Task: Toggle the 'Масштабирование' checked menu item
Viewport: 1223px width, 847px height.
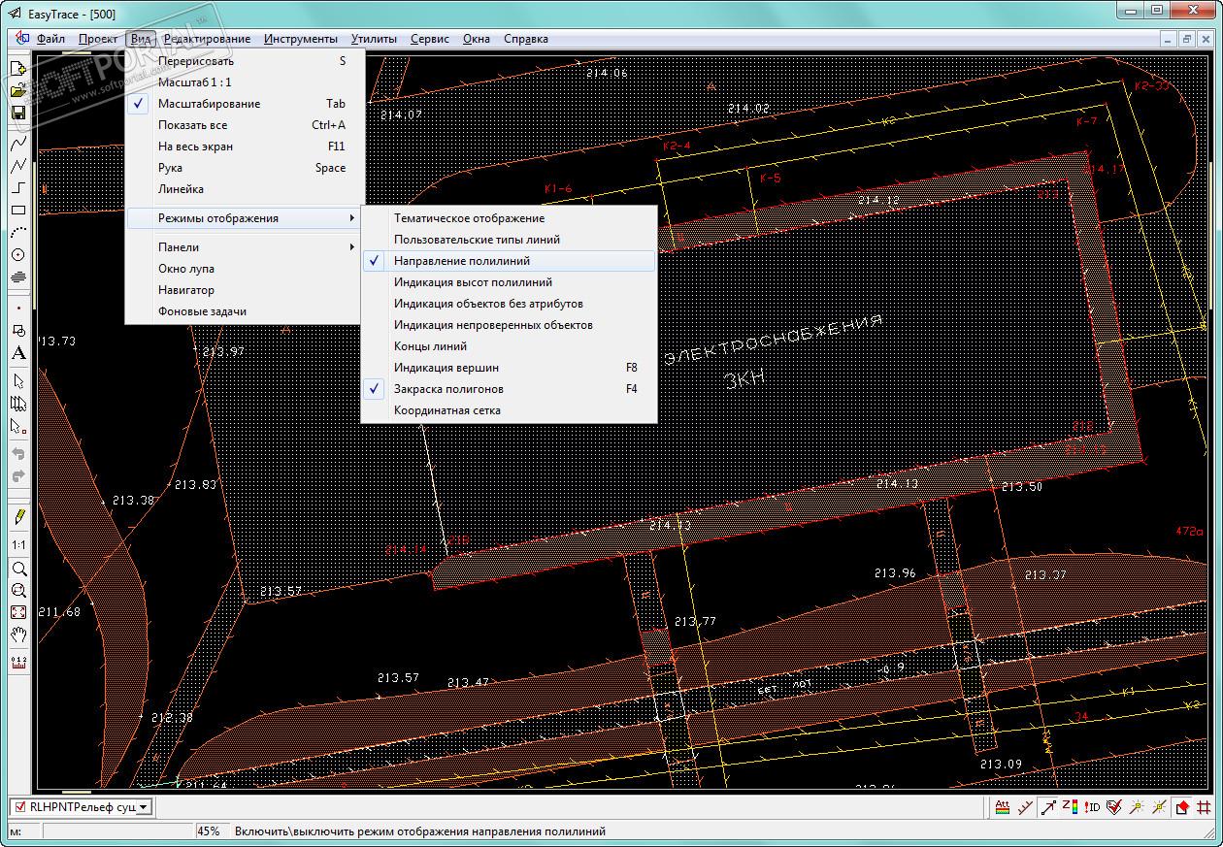Action: tap(209, 104)
